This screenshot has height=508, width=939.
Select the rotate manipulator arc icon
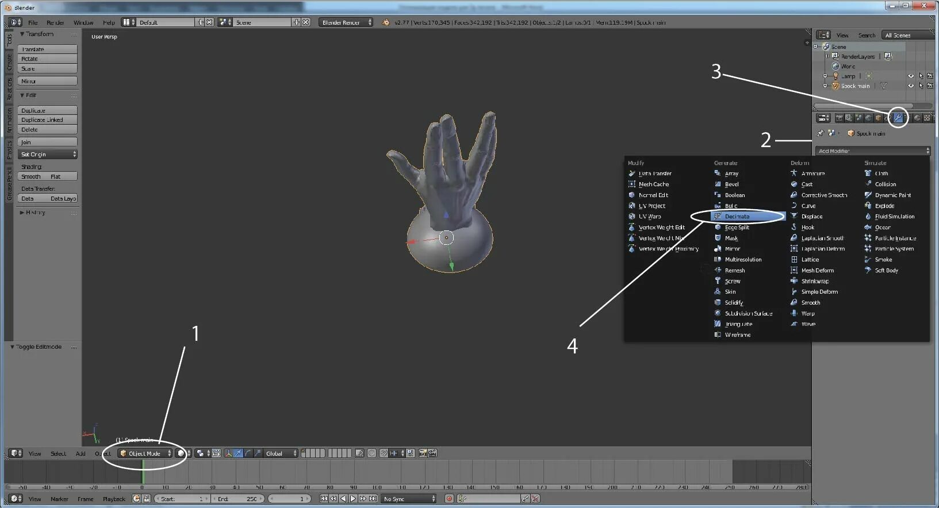[248, 453]
